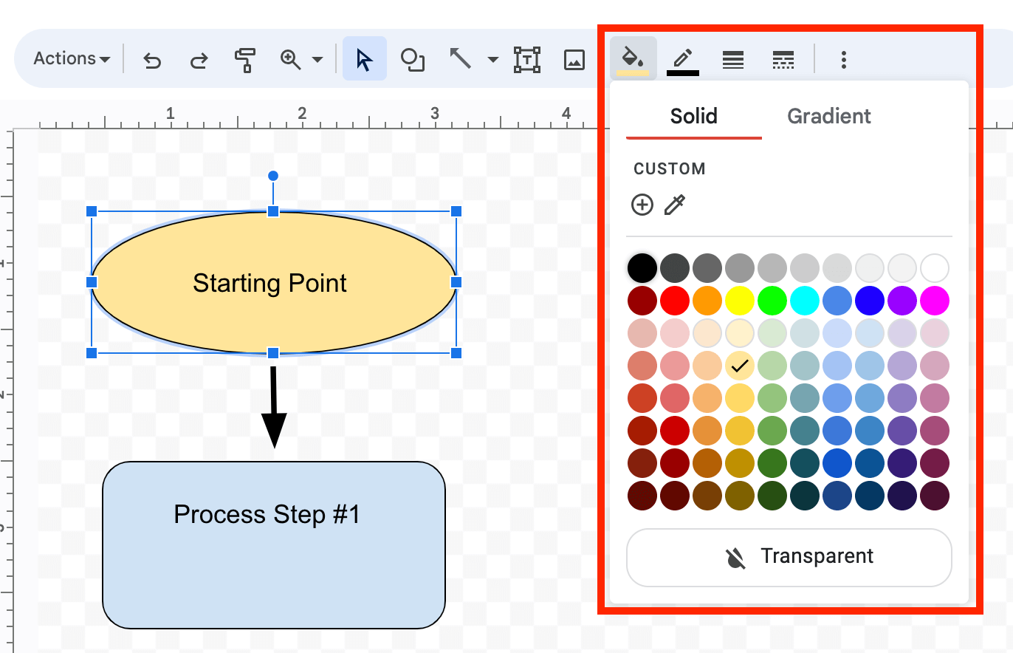
Task: Select the Paint format roller icon
Action: (x=244, y=59)
